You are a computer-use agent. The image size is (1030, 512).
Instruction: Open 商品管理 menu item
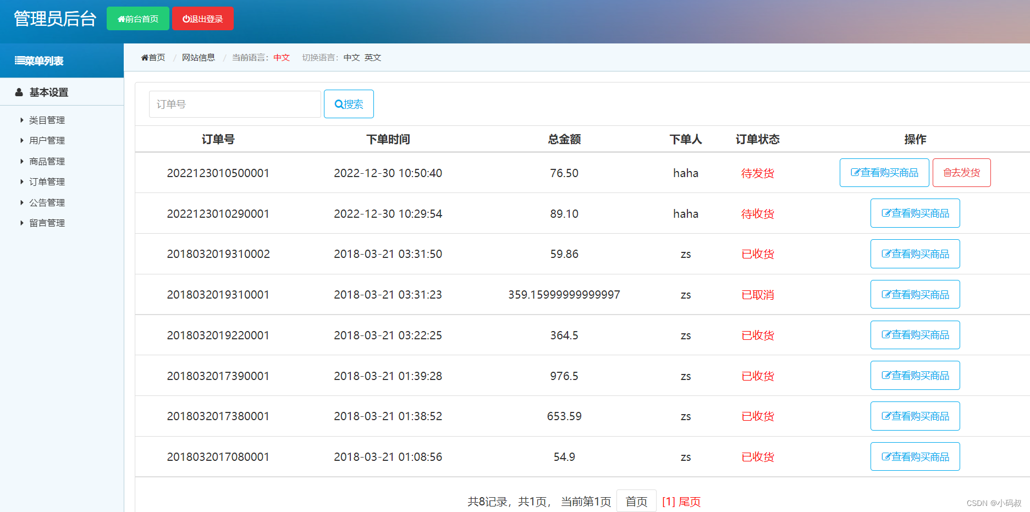click(x=47, y=161)
